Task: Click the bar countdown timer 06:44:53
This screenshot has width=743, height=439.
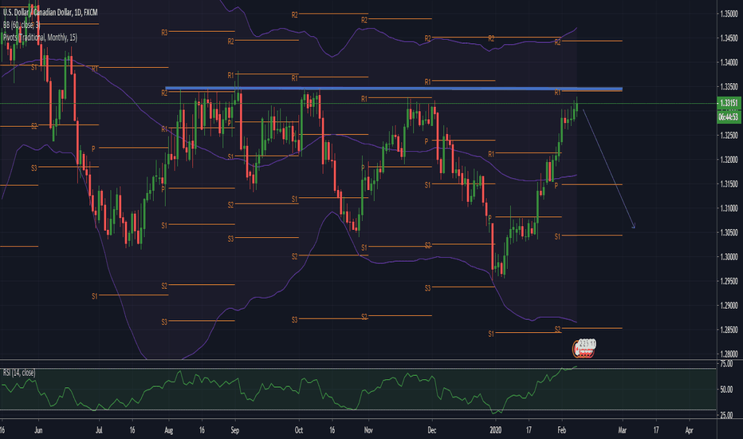Action: tap(729, 117)
